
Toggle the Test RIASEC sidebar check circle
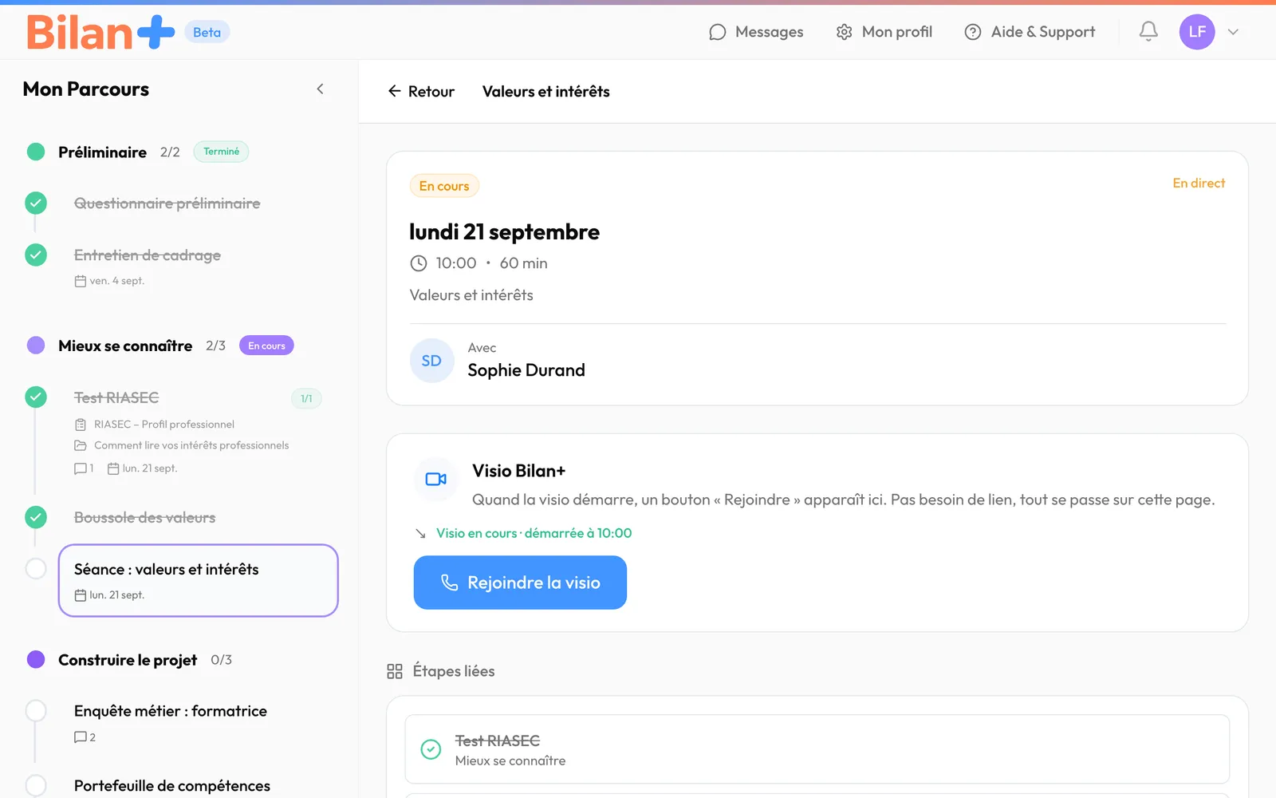click(x=36, y=397)
